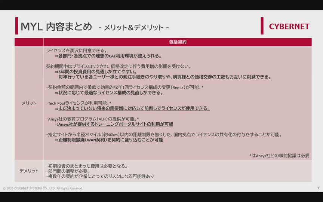Screen dimensions: 323x202
Task: Click the red bar beside CYBERNET logo
Action: [x=262, y=26]
